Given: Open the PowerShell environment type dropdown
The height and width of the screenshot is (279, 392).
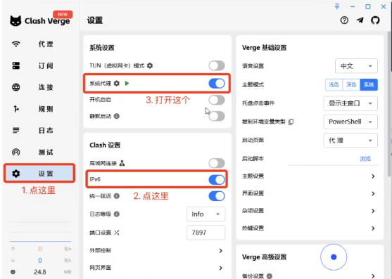Looking at the screenshot, I should click(350, 122).
